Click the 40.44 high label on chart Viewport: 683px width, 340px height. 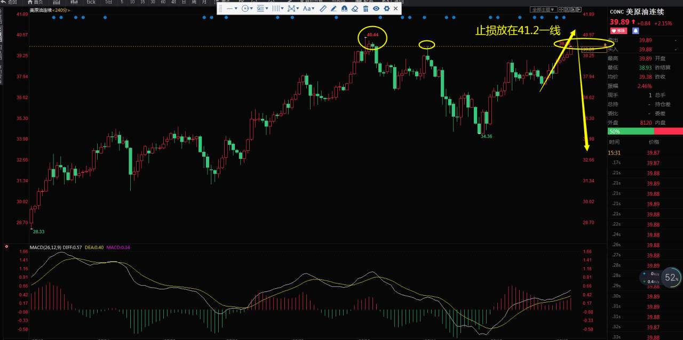372,35
